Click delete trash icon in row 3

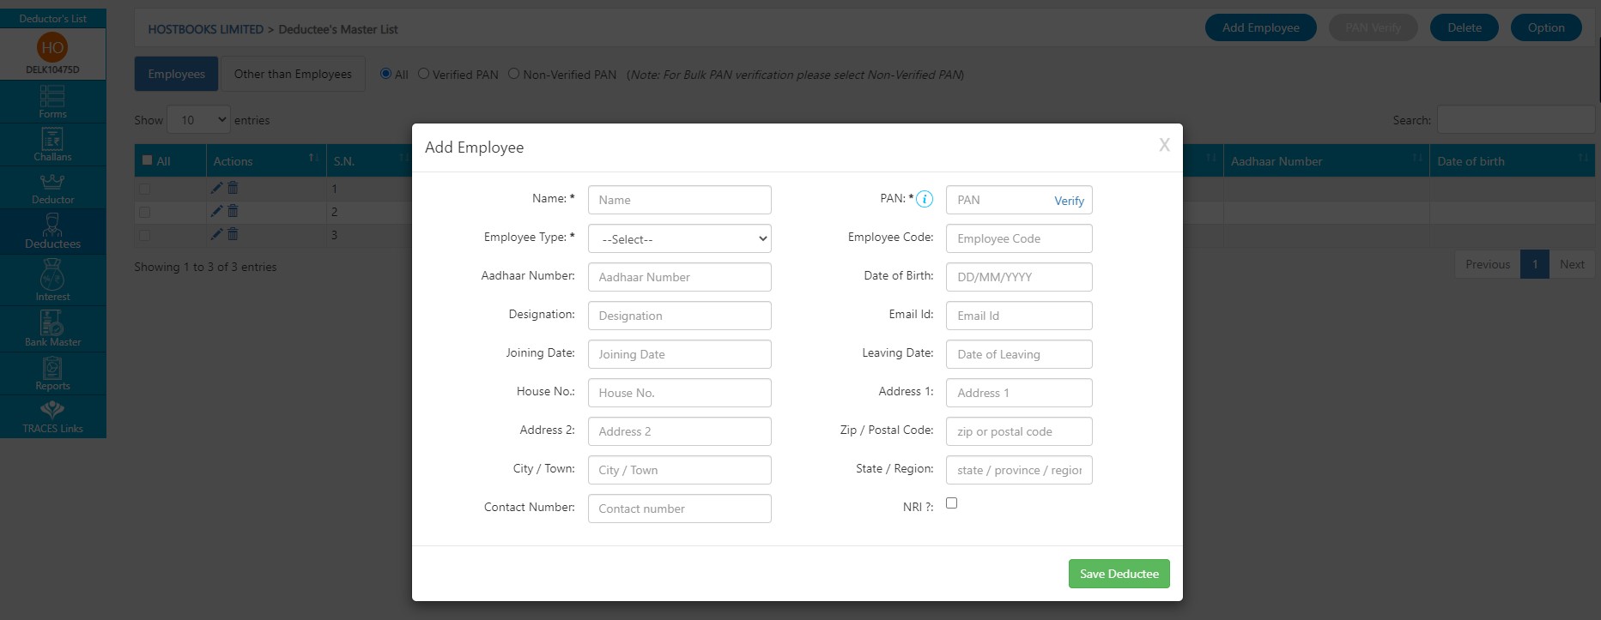[x=233, y=234]
